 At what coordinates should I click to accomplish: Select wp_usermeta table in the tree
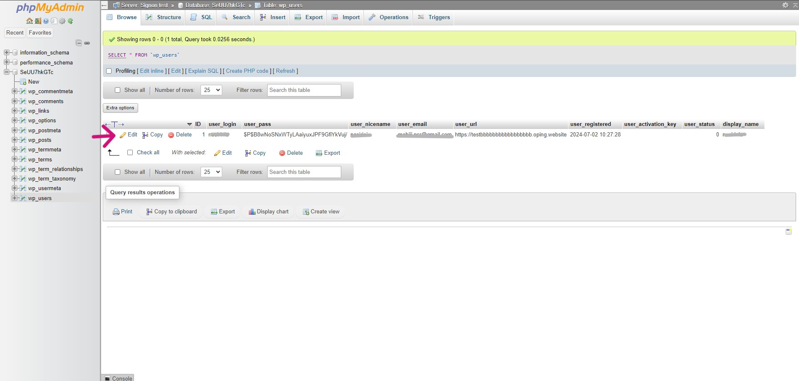pos(45,188)
